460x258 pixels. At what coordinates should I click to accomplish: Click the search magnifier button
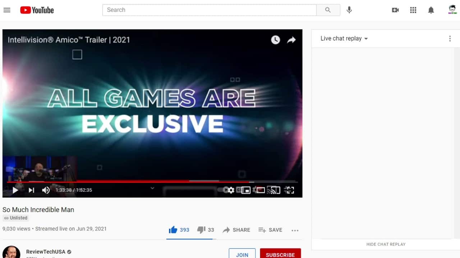pos(328,10)
